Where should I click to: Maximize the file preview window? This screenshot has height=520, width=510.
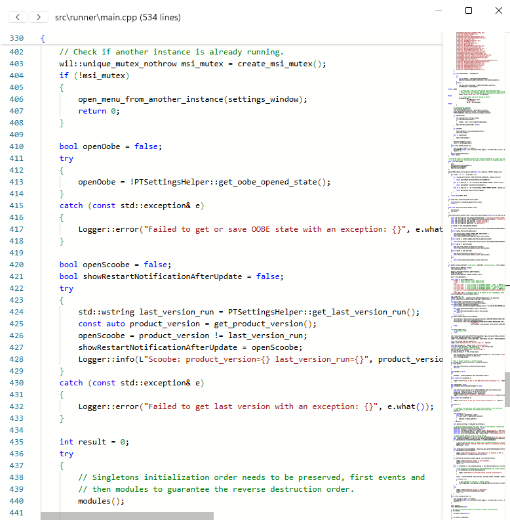tap(469, 11)
